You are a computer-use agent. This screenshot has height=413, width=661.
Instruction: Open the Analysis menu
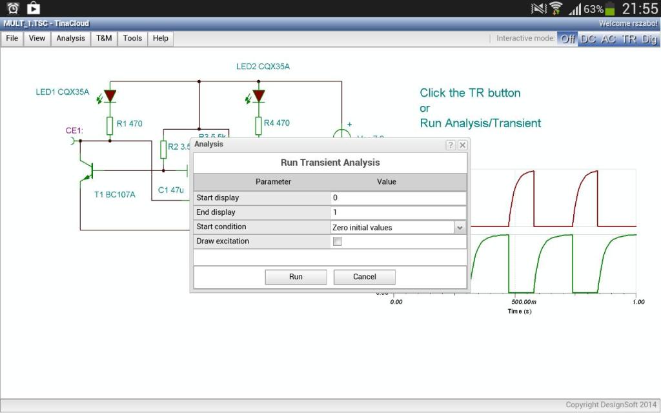click(x=70, y=39)
